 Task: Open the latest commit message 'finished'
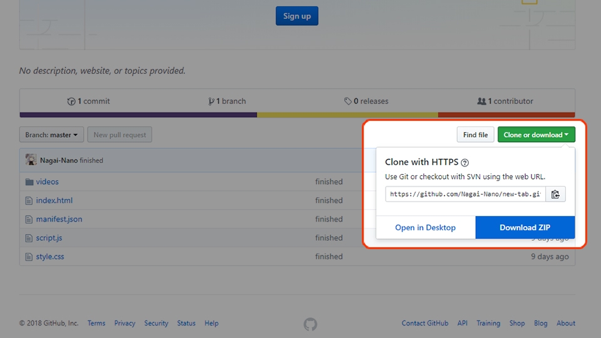coord(91,161)
